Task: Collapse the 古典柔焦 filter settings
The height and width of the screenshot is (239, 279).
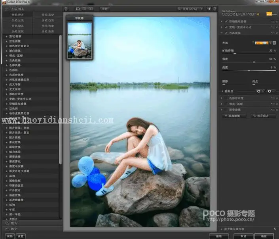Action: pyautogui.click(x=222, y=33)
